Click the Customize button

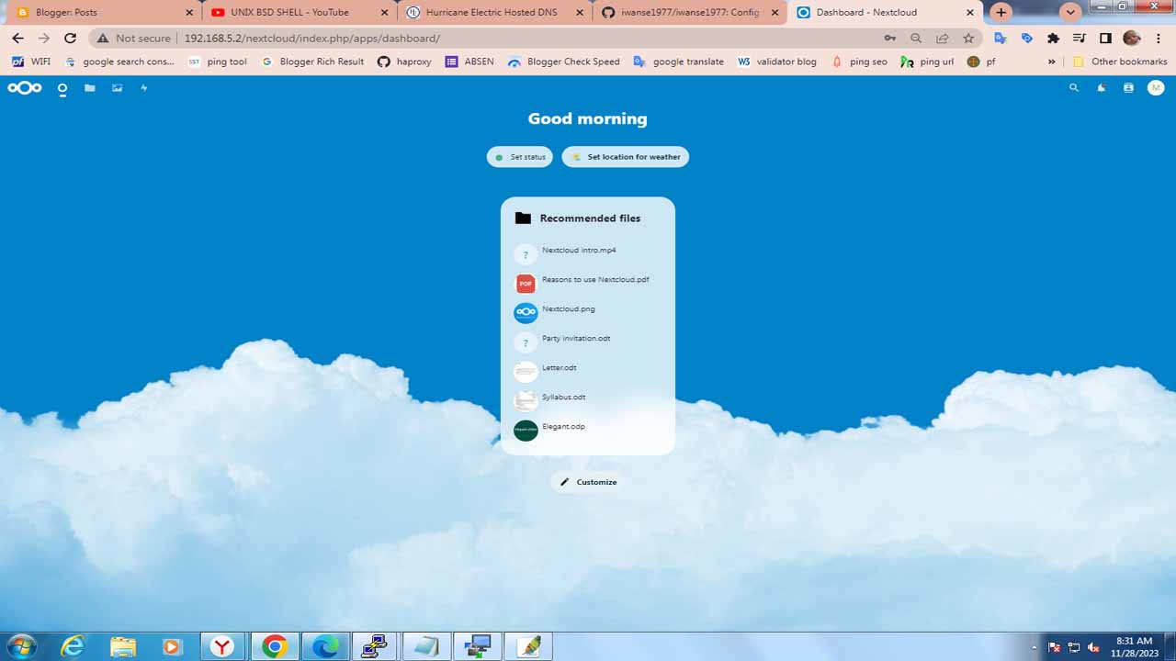(x=586, y=481)
